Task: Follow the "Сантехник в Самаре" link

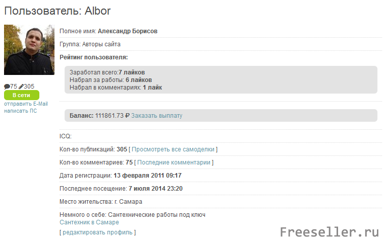Action: 89,222
